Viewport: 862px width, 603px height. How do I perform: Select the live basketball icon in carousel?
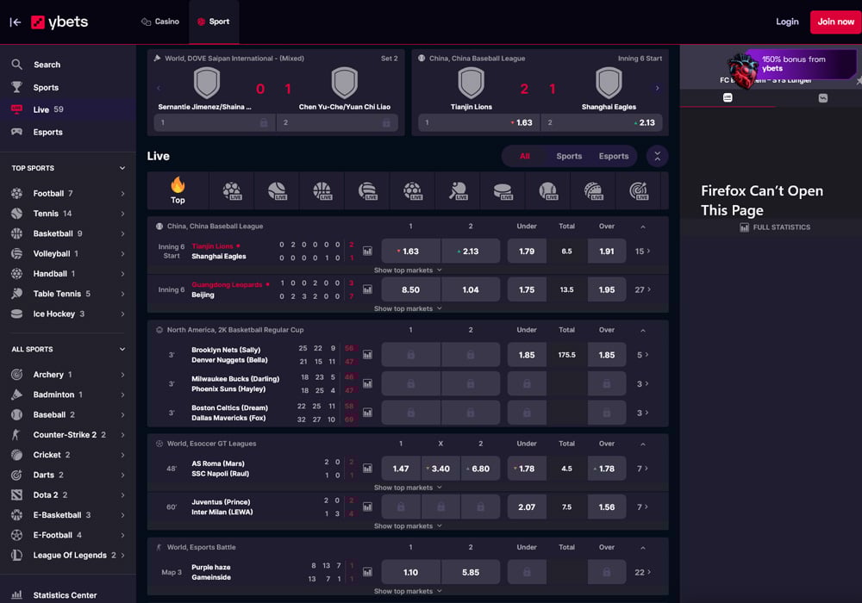click(322, 190)
